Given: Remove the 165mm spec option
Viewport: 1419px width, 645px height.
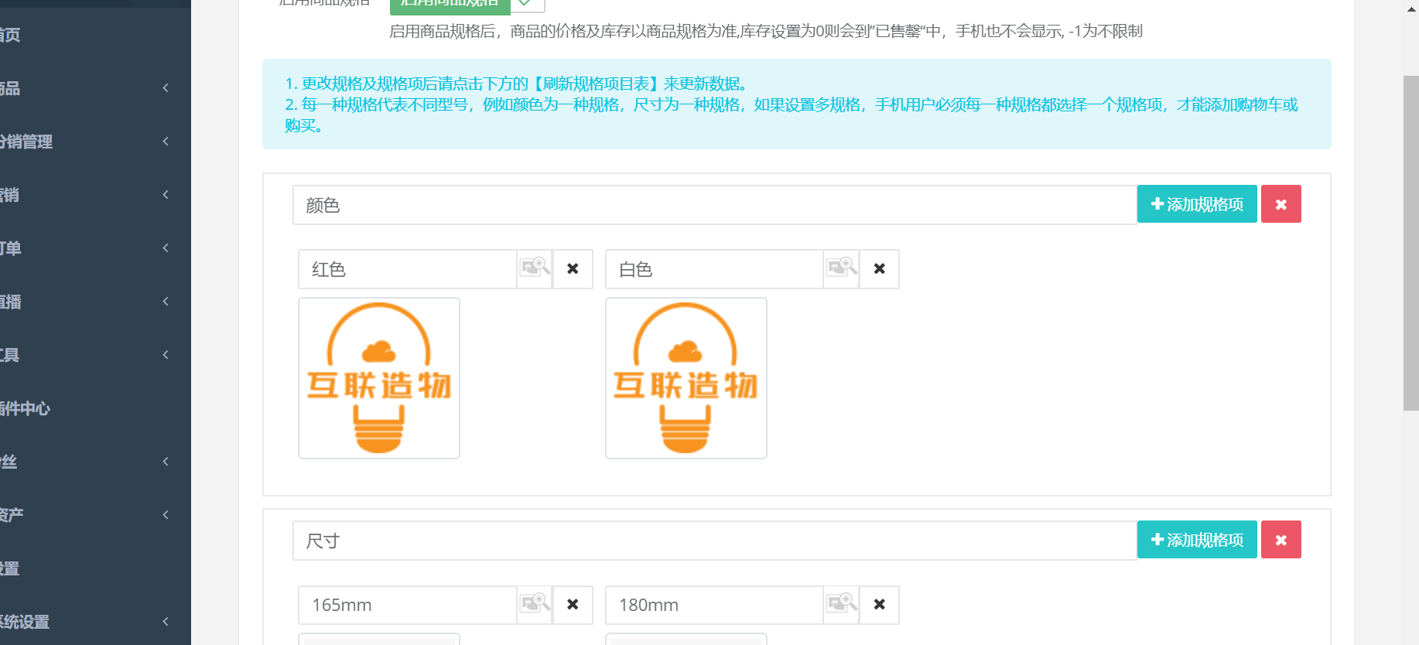Looking at the screenshot, I should click(x=573, y=605).
